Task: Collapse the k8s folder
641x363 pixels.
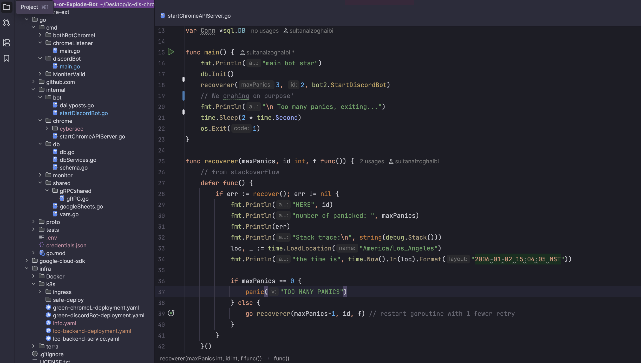Action: 33,284
